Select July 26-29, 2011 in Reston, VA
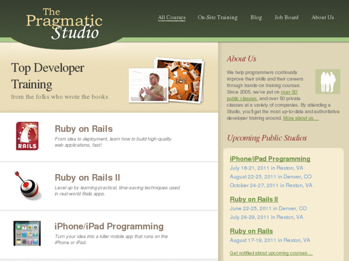The width and height of the screenshot is (349, 261). (266, 217)
